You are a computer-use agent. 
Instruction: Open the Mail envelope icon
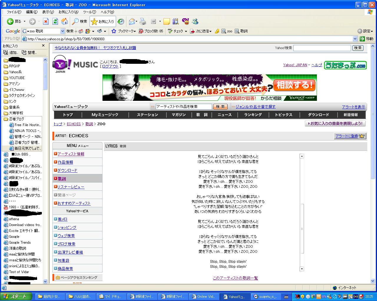[132, 21]
